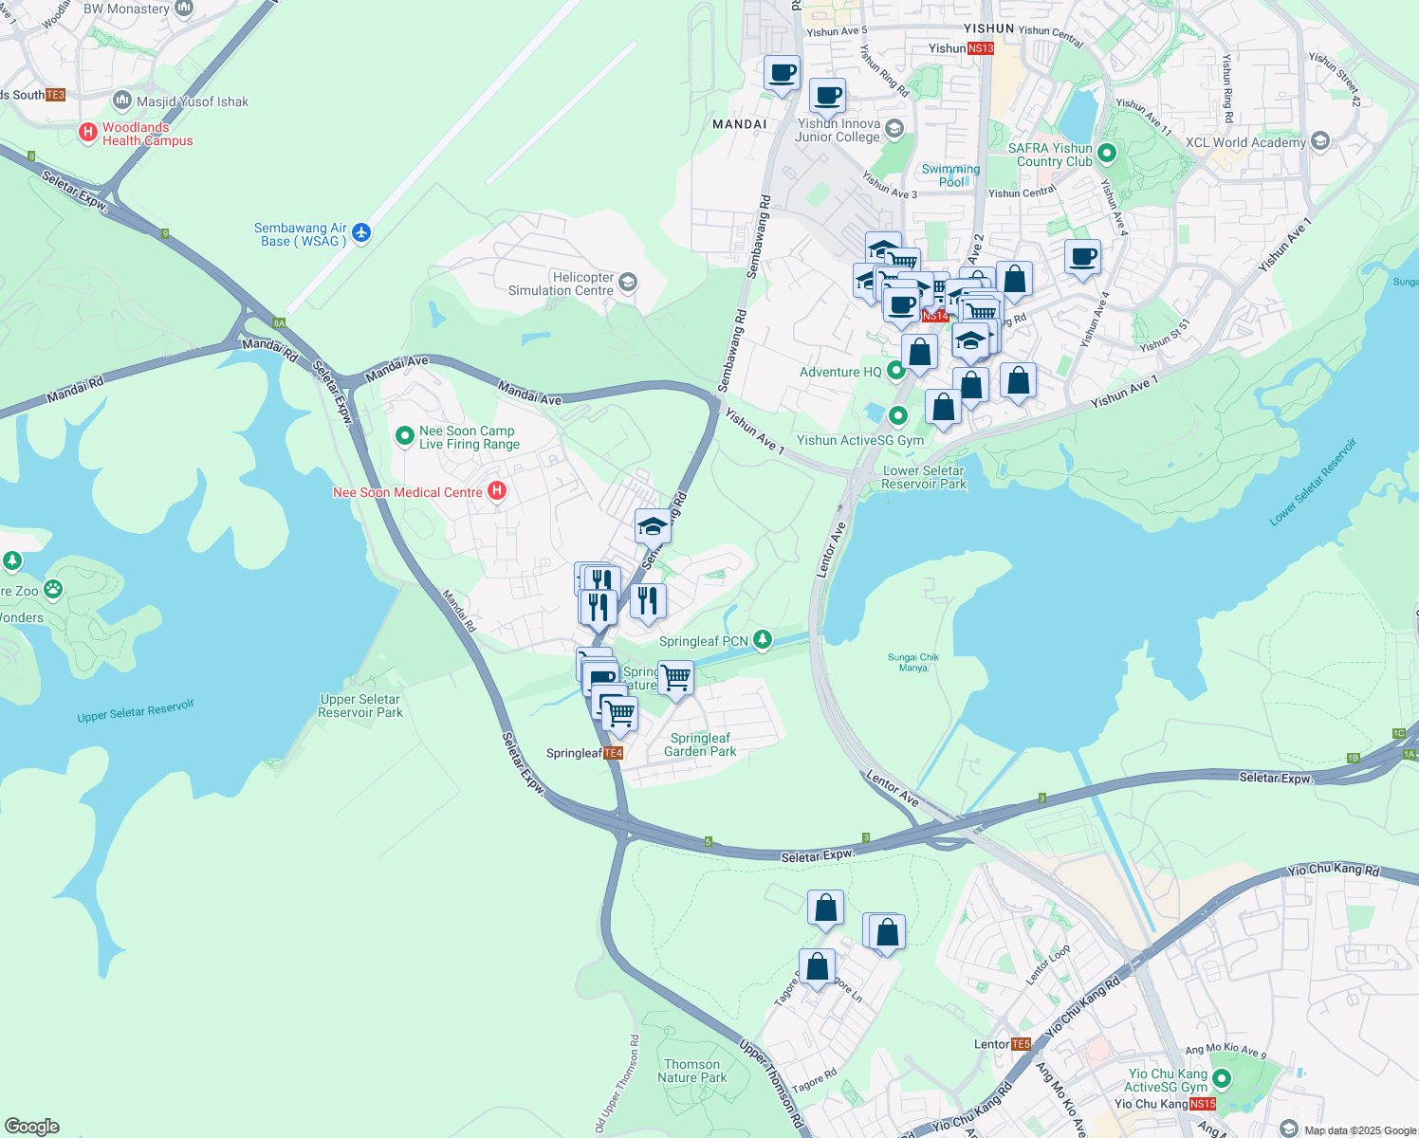Image resolution: width=1419 pixels, height=1138 pixels.
Task: Open the zoo paw icon at left edge
Action: click(54, 590)
